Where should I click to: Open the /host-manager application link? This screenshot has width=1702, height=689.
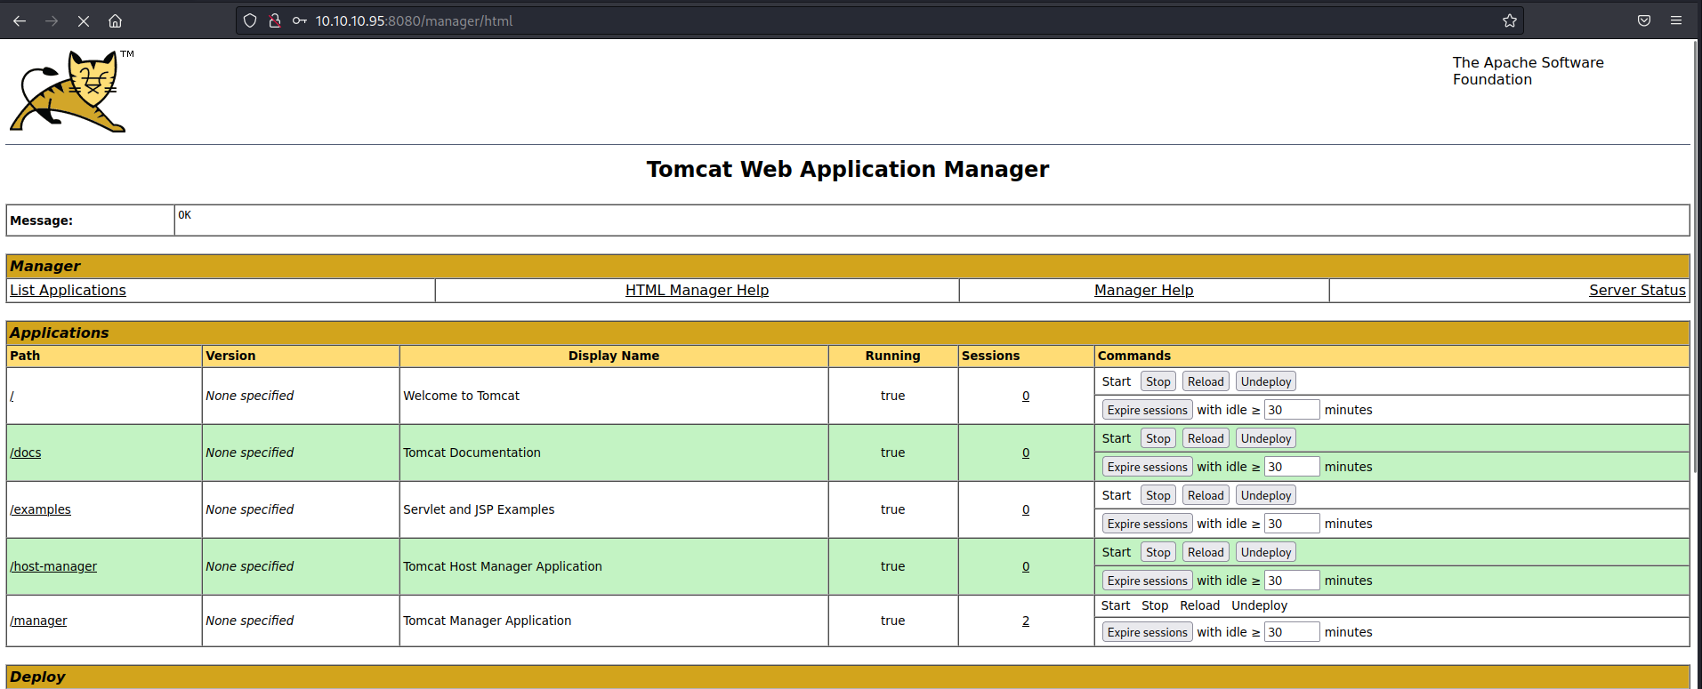tap(53, 566)
